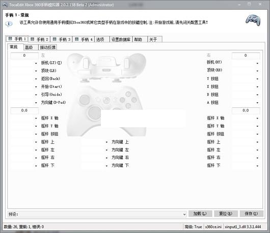
Task: Open dropdown for 方向键 左
Action: point(106,150)
